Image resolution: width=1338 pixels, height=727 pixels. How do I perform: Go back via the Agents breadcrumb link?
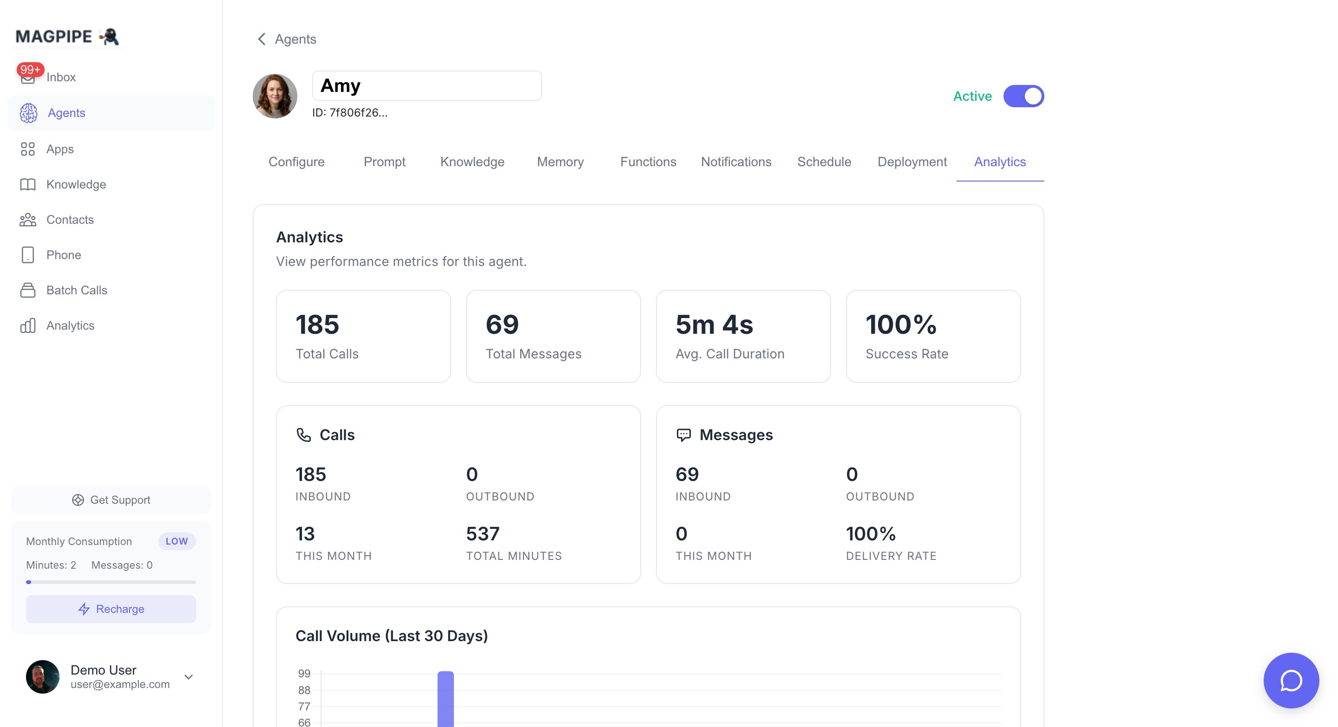point(295,39)
